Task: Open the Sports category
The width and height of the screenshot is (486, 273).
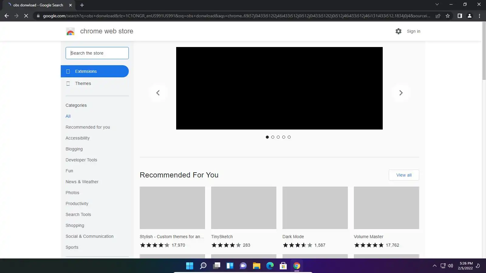Action: [x=72, y=247]
